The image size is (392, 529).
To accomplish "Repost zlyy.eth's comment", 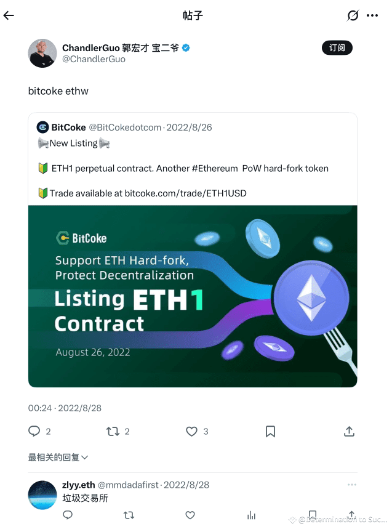I will (x=129, y=515).
